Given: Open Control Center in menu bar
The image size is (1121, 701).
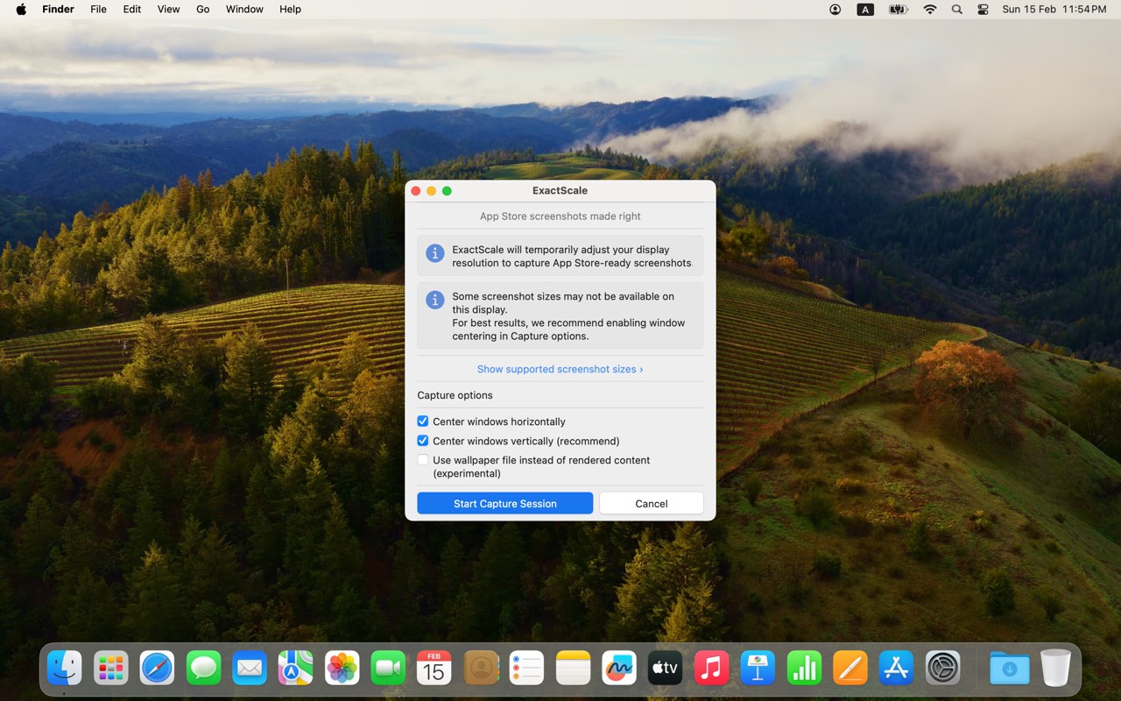Looking at the screenshot, I should pyautogui.click(x=984, y=10).
